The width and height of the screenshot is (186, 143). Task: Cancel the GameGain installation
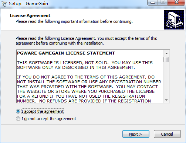coord(167,134)
